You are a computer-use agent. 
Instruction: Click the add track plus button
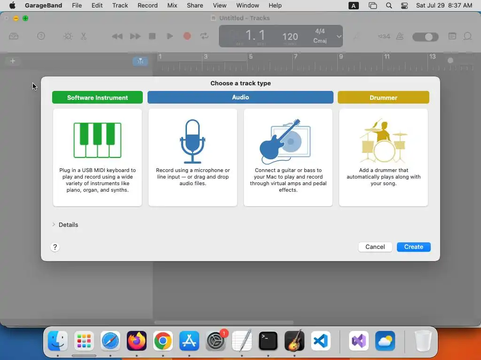coord(13,61)
